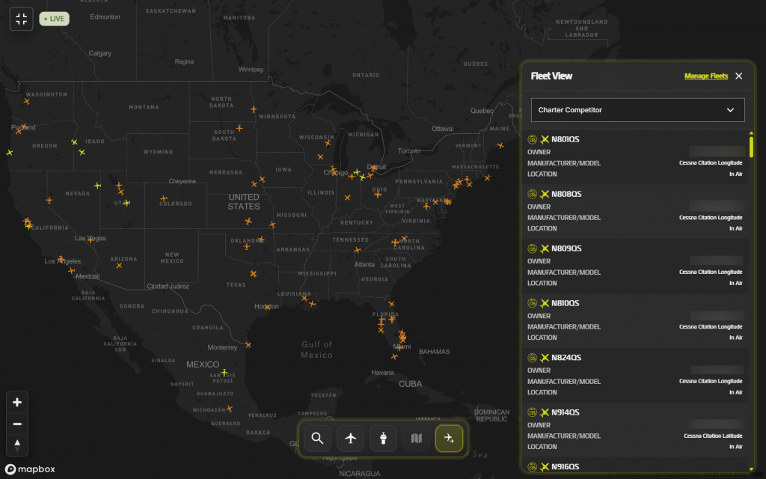Click the yellow plane icon beside N808QS

point(545,194)
